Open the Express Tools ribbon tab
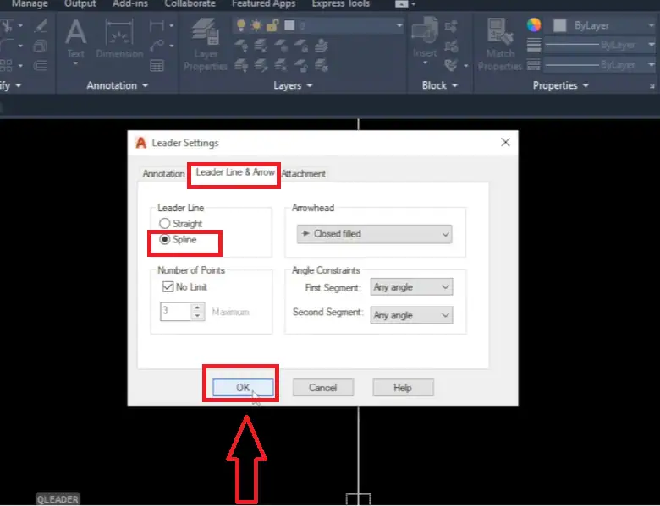This screenshot has width=660, height=506. pos(340,4)
